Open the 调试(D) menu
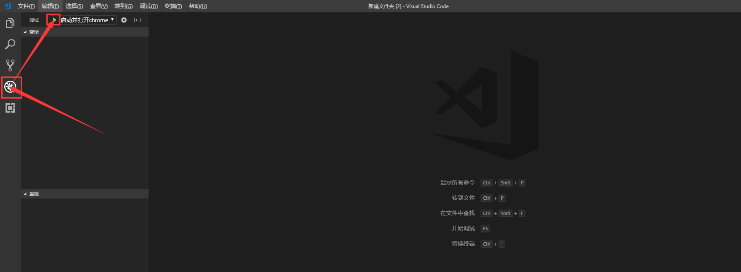This screenshot has width=741, height=272. click(149, 6)
